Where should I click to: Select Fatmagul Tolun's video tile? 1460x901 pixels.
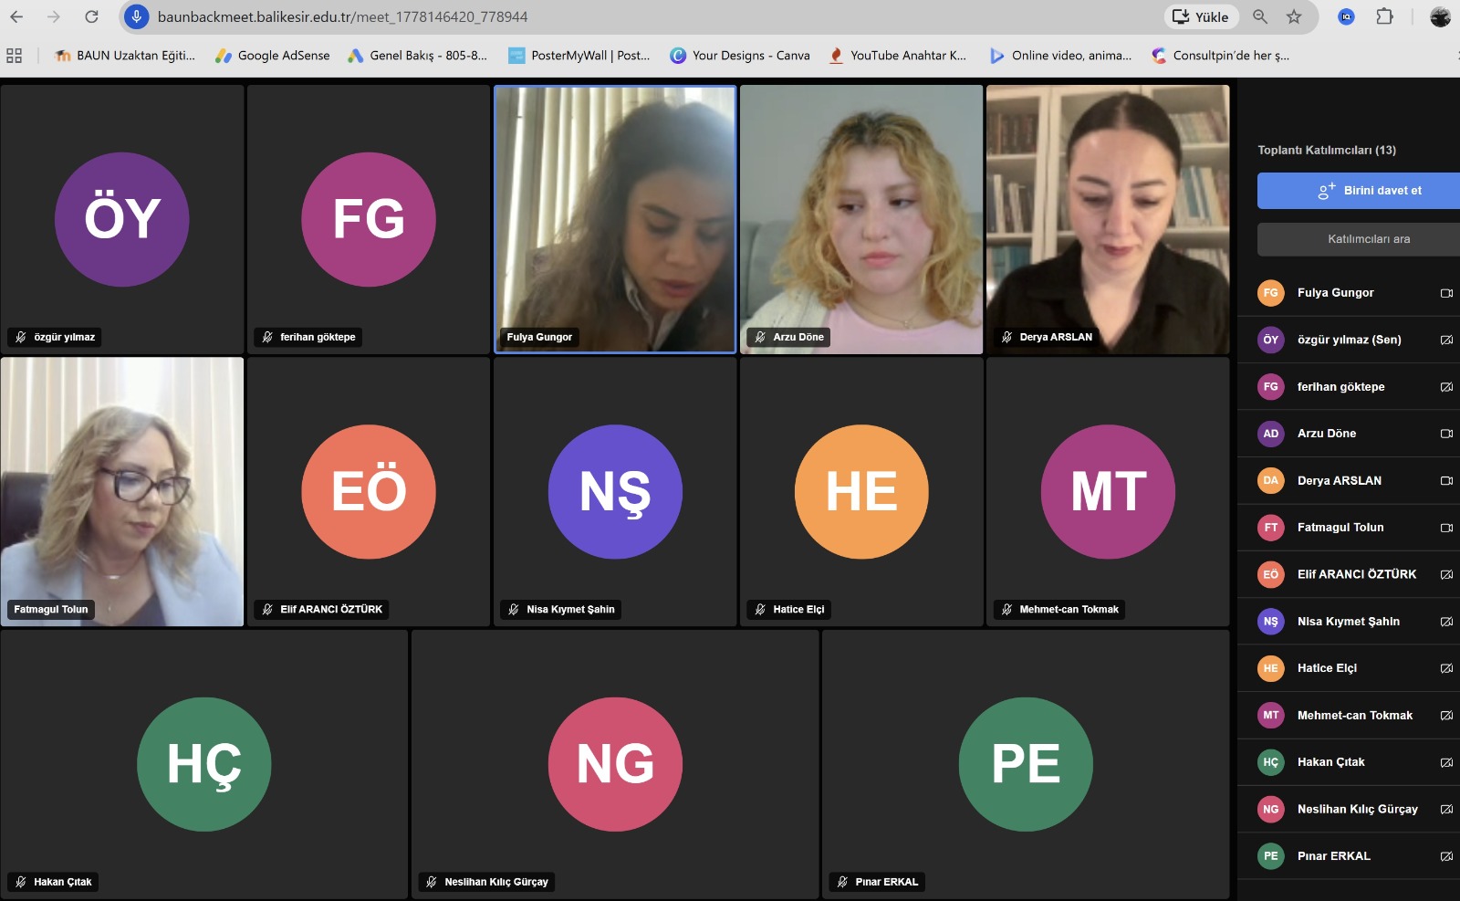click(x=122, y=491)
